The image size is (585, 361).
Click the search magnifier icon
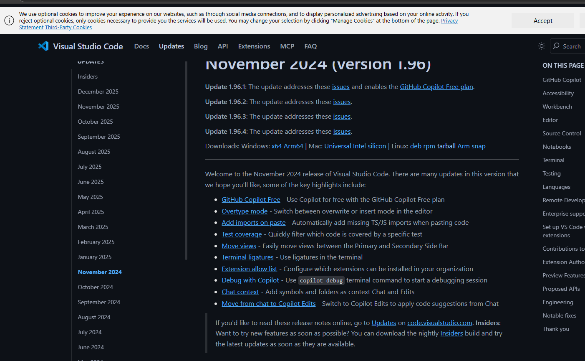[556, 46]
